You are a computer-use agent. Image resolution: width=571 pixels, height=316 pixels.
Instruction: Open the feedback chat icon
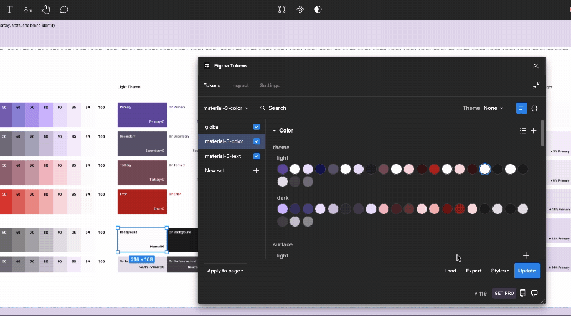(534, 293)
